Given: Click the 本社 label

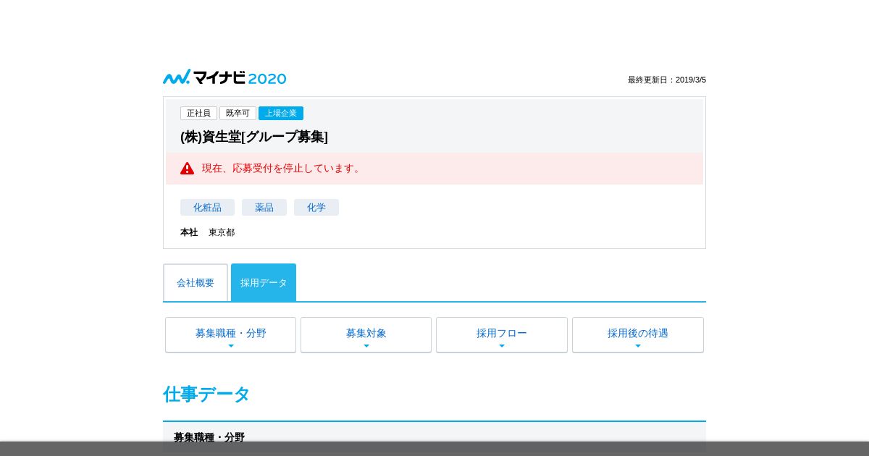Looking at the screenshot, I should pos(189,232).
